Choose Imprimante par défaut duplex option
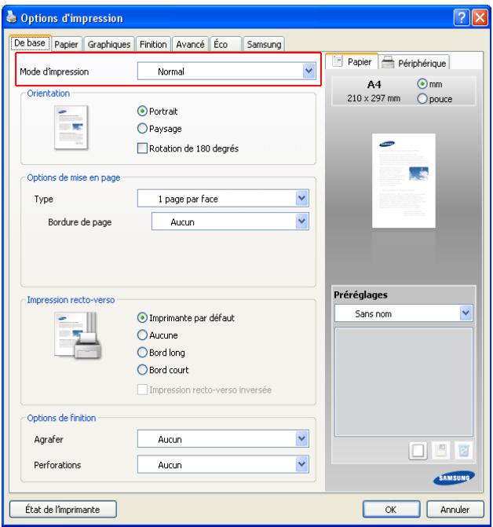This screenshot has height=527, width=493. (x=186, y=317)
